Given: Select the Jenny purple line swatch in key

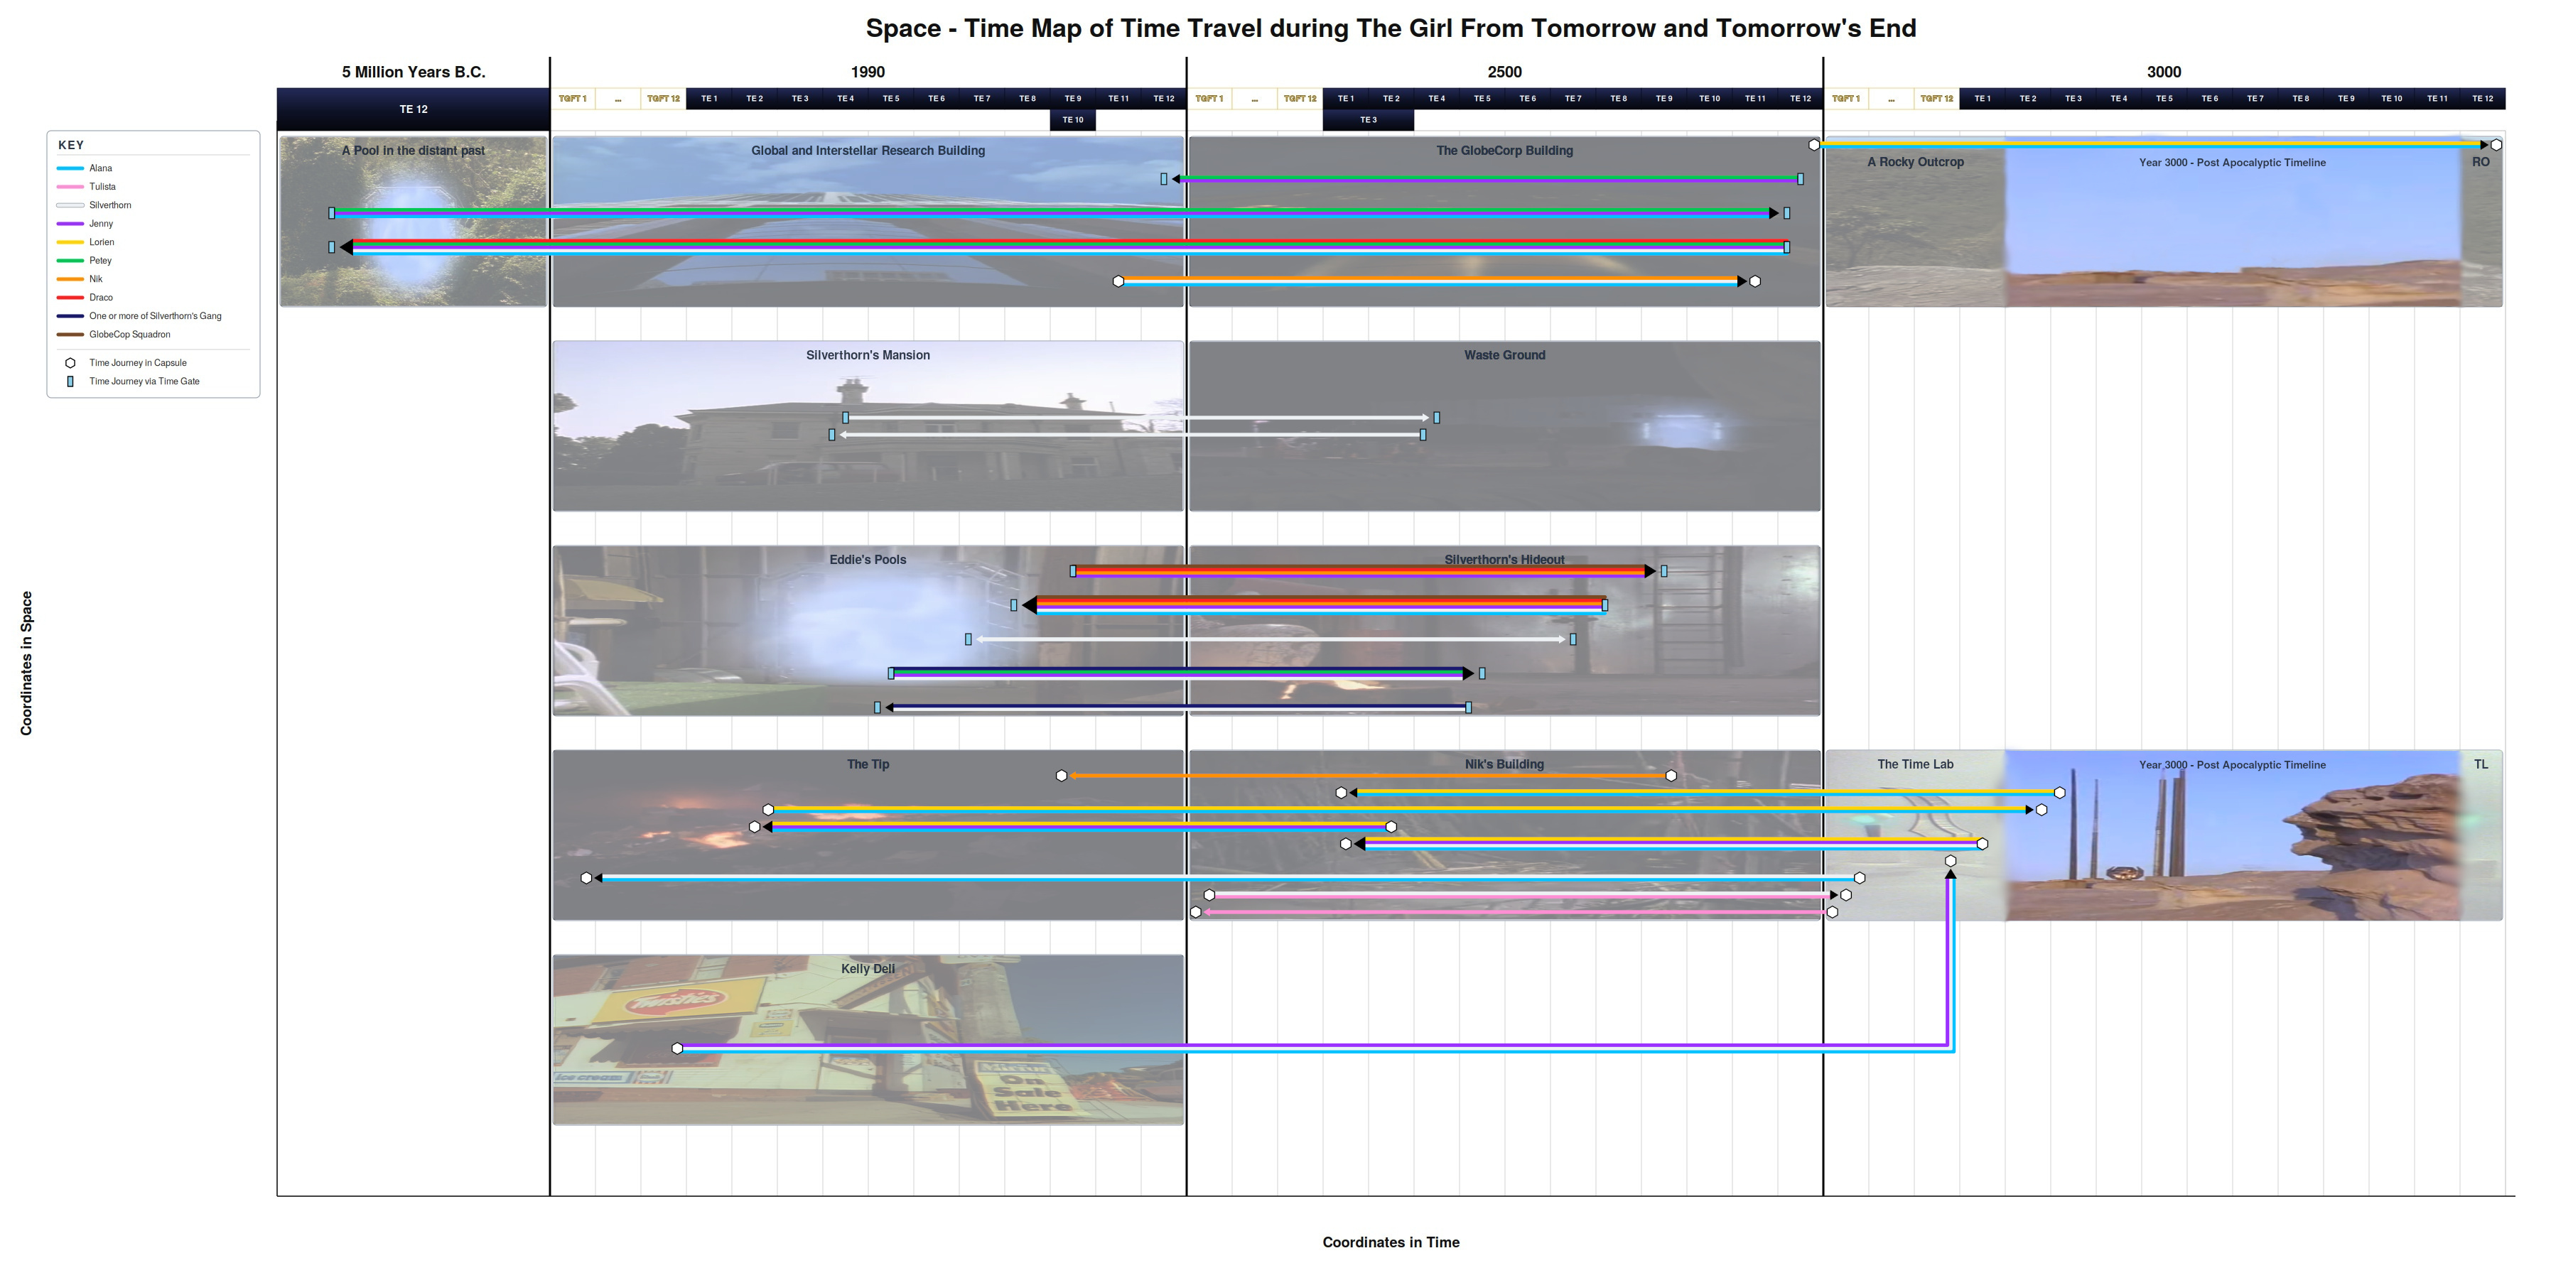Looking at the screenshot, I should pos(70,224).
